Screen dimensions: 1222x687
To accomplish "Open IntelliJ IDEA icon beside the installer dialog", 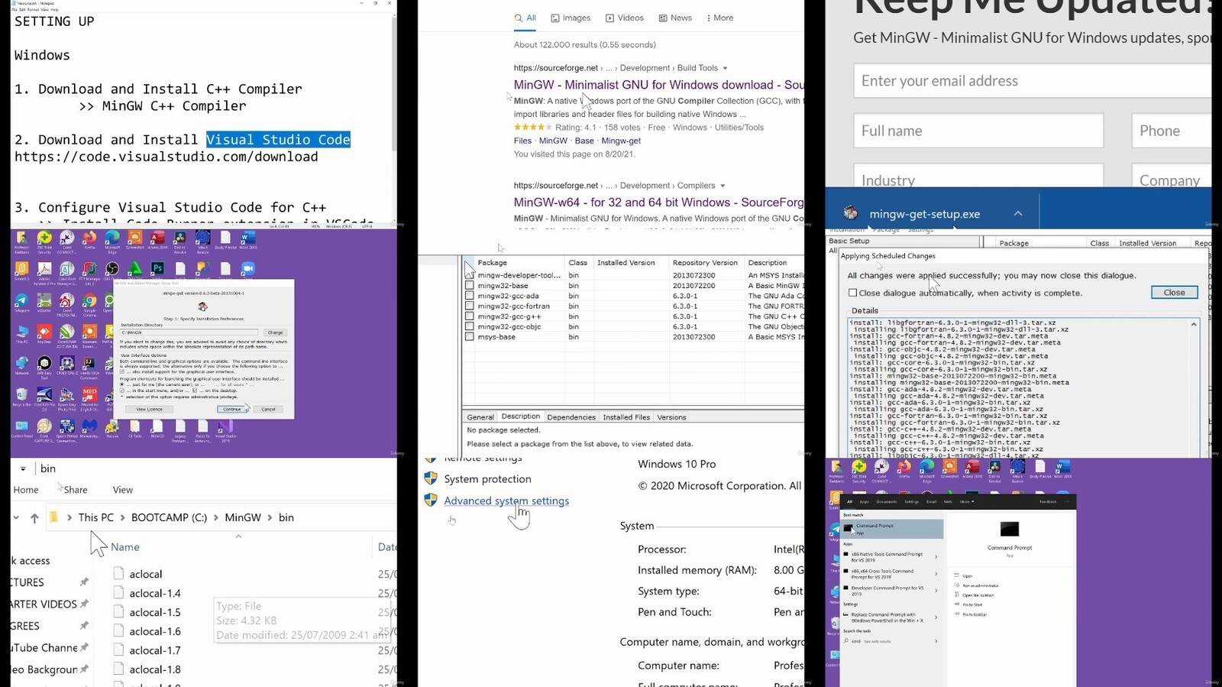I will click(x=90, y=363).
